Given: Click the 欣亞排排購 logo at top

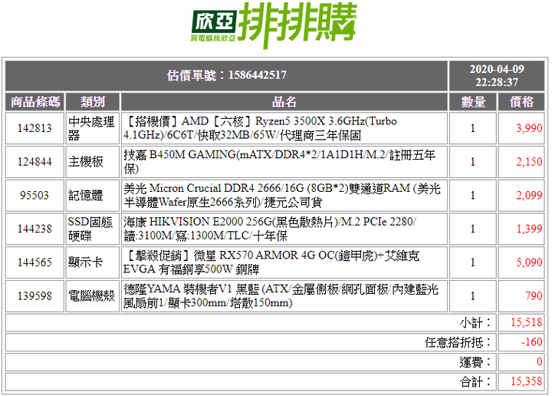Looking at the screenshot, I should pos(274,25).
